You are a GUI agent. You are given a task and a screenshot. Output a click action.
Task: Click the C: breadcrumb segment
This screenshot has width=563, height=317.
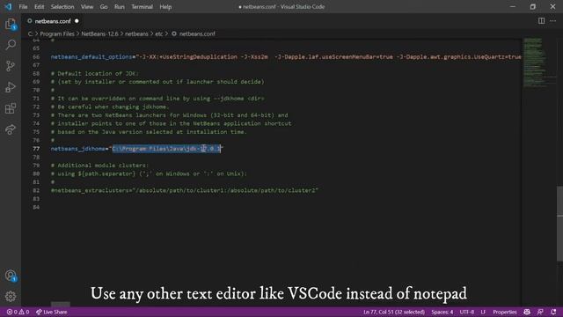tap(30, 33)
